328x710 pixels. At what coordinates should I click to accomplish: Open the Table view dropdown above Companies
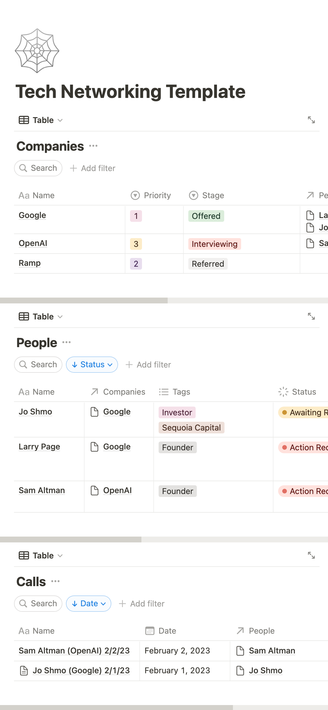point(41,120)
